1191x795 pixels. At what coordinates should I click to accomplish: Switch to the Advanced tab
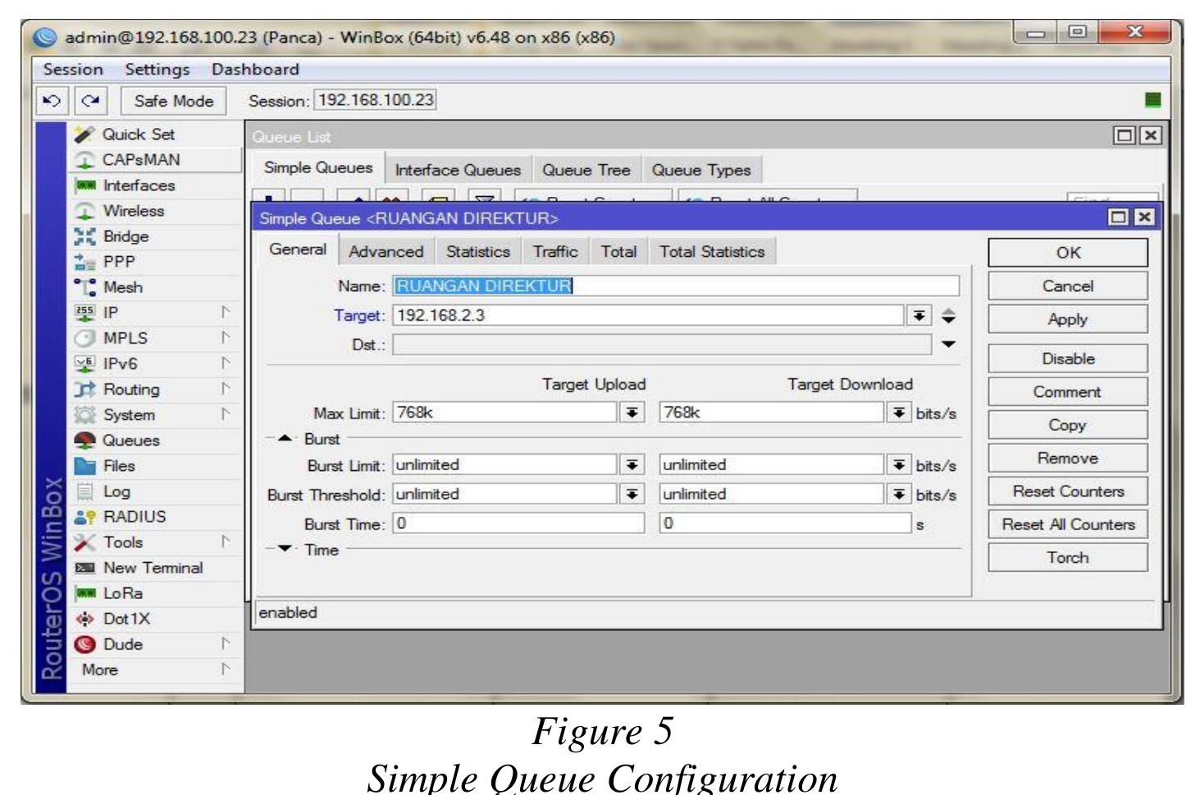point(386,251)
